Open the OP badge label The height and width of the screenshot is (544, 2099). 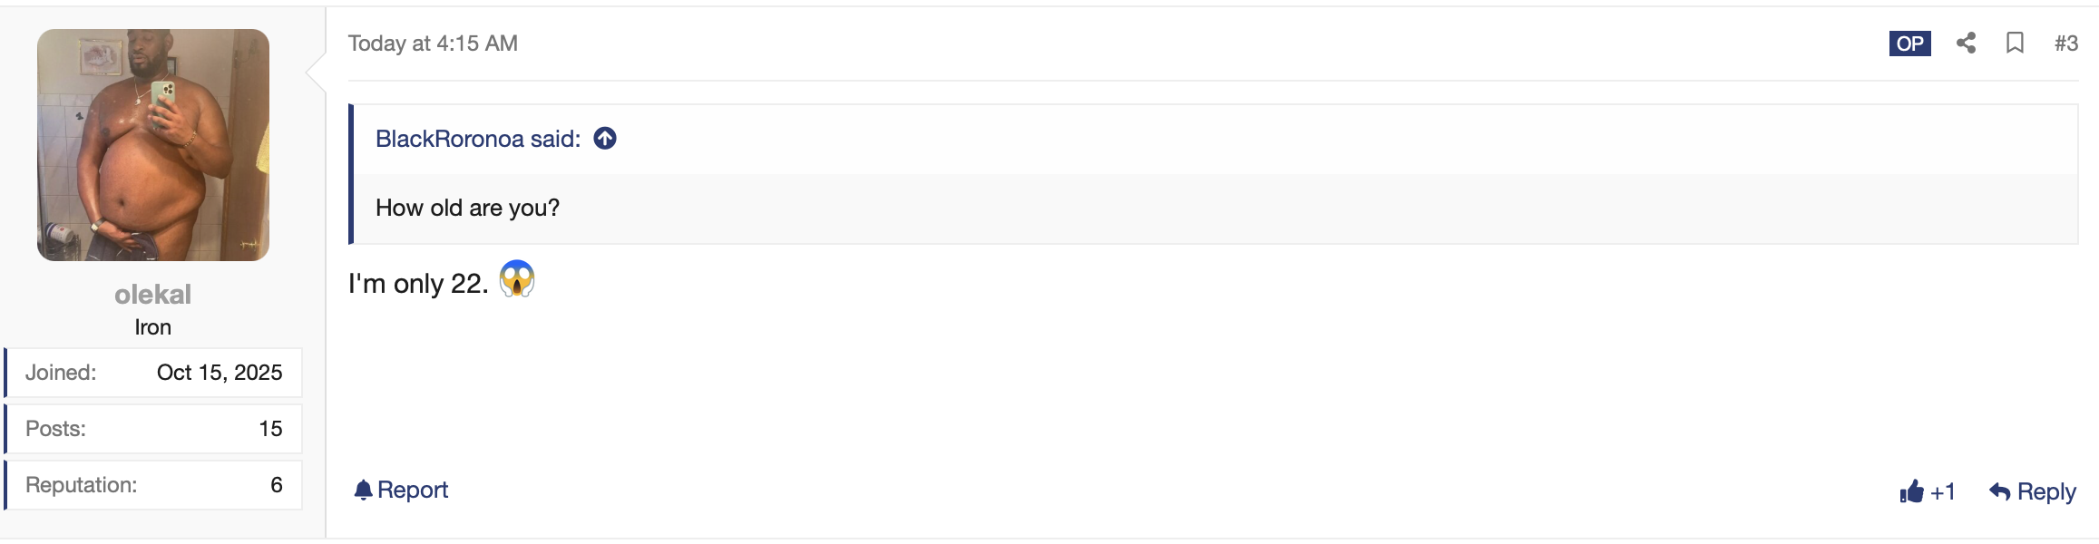pos(1909,44)
